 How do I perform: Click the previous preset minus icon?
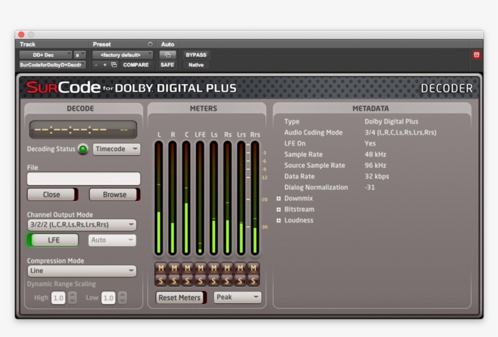point(96,65)
